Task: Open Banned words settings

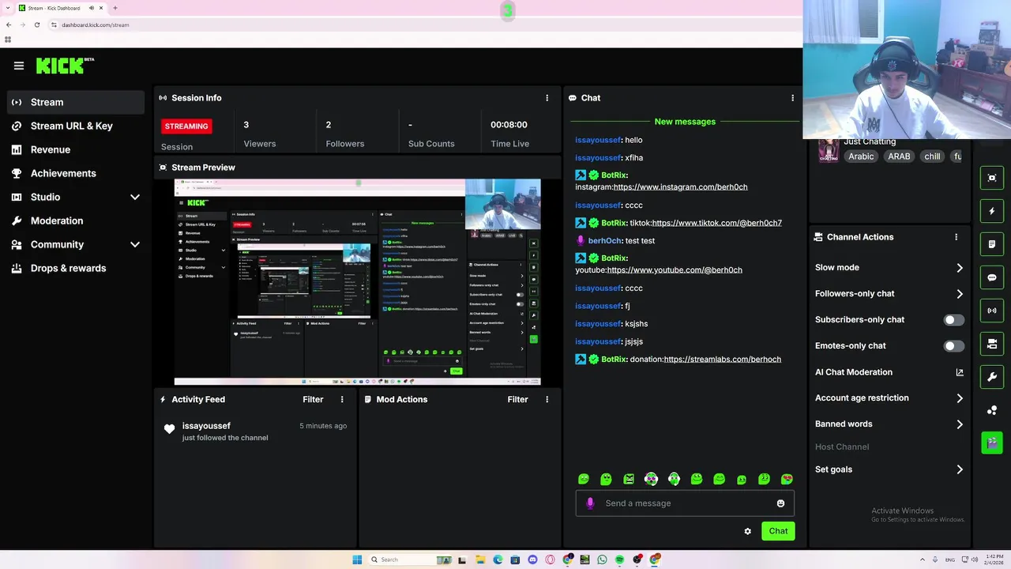Action: point(889,424)
